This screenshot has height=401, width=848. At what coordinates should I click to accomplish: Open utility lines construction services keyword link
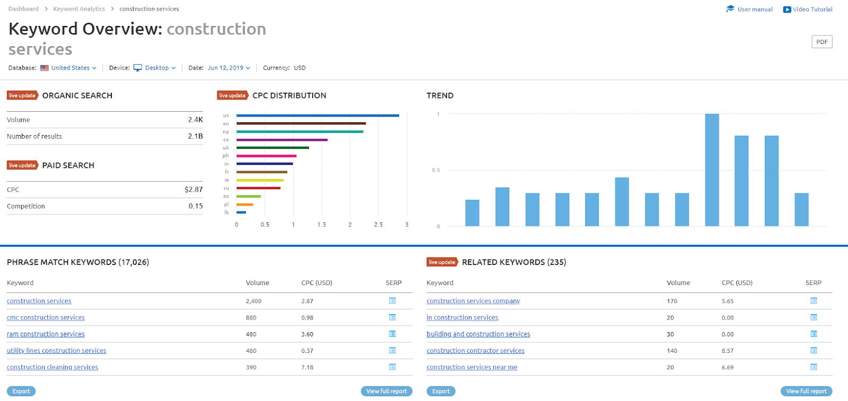click(57, 351)
